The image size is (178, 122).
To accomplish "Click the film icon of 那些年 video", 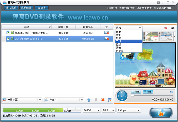I will point(12,33).
